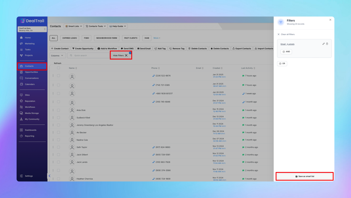Viewport: 351px width, 198px height.
Task: Open Conversations from the sidebar
Action: tap(32, 78)
